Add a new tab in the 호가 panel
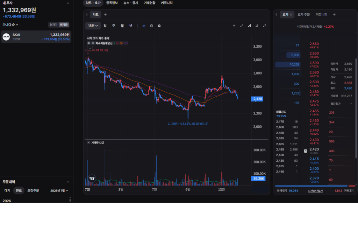 (x=334, y=15)
